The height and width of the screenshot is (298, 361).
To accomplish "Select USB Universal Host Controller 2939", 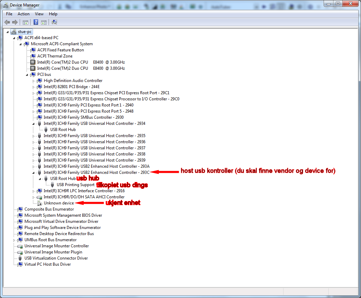I will [94, 161].
